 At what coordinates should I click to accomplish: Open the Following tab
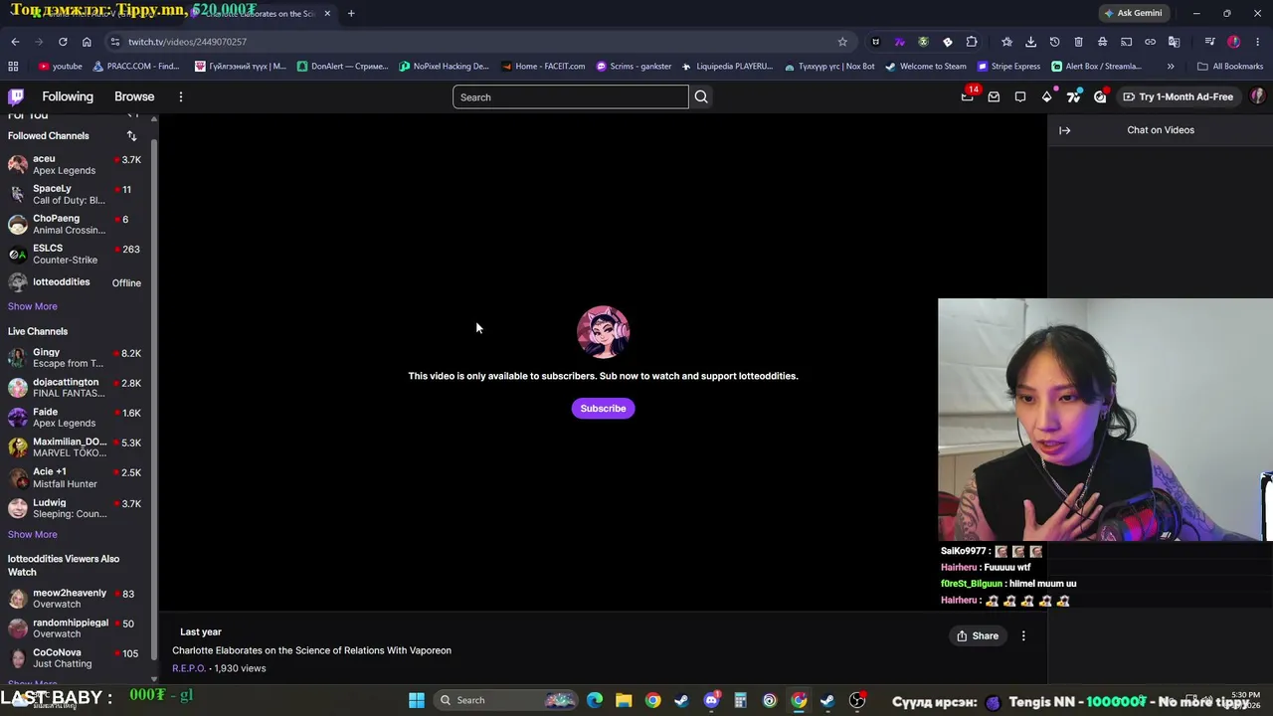coord(68,96)
